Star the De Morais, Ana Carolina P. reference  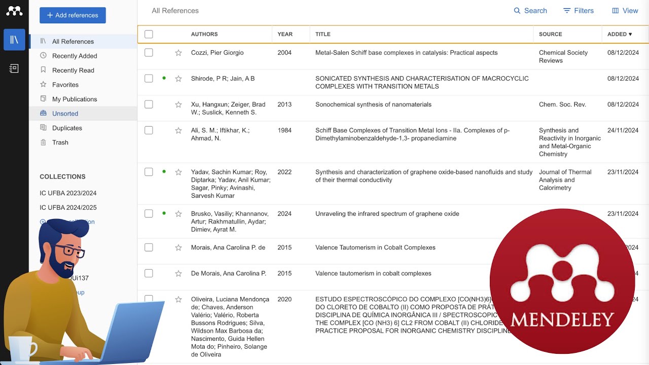(178, 273)
